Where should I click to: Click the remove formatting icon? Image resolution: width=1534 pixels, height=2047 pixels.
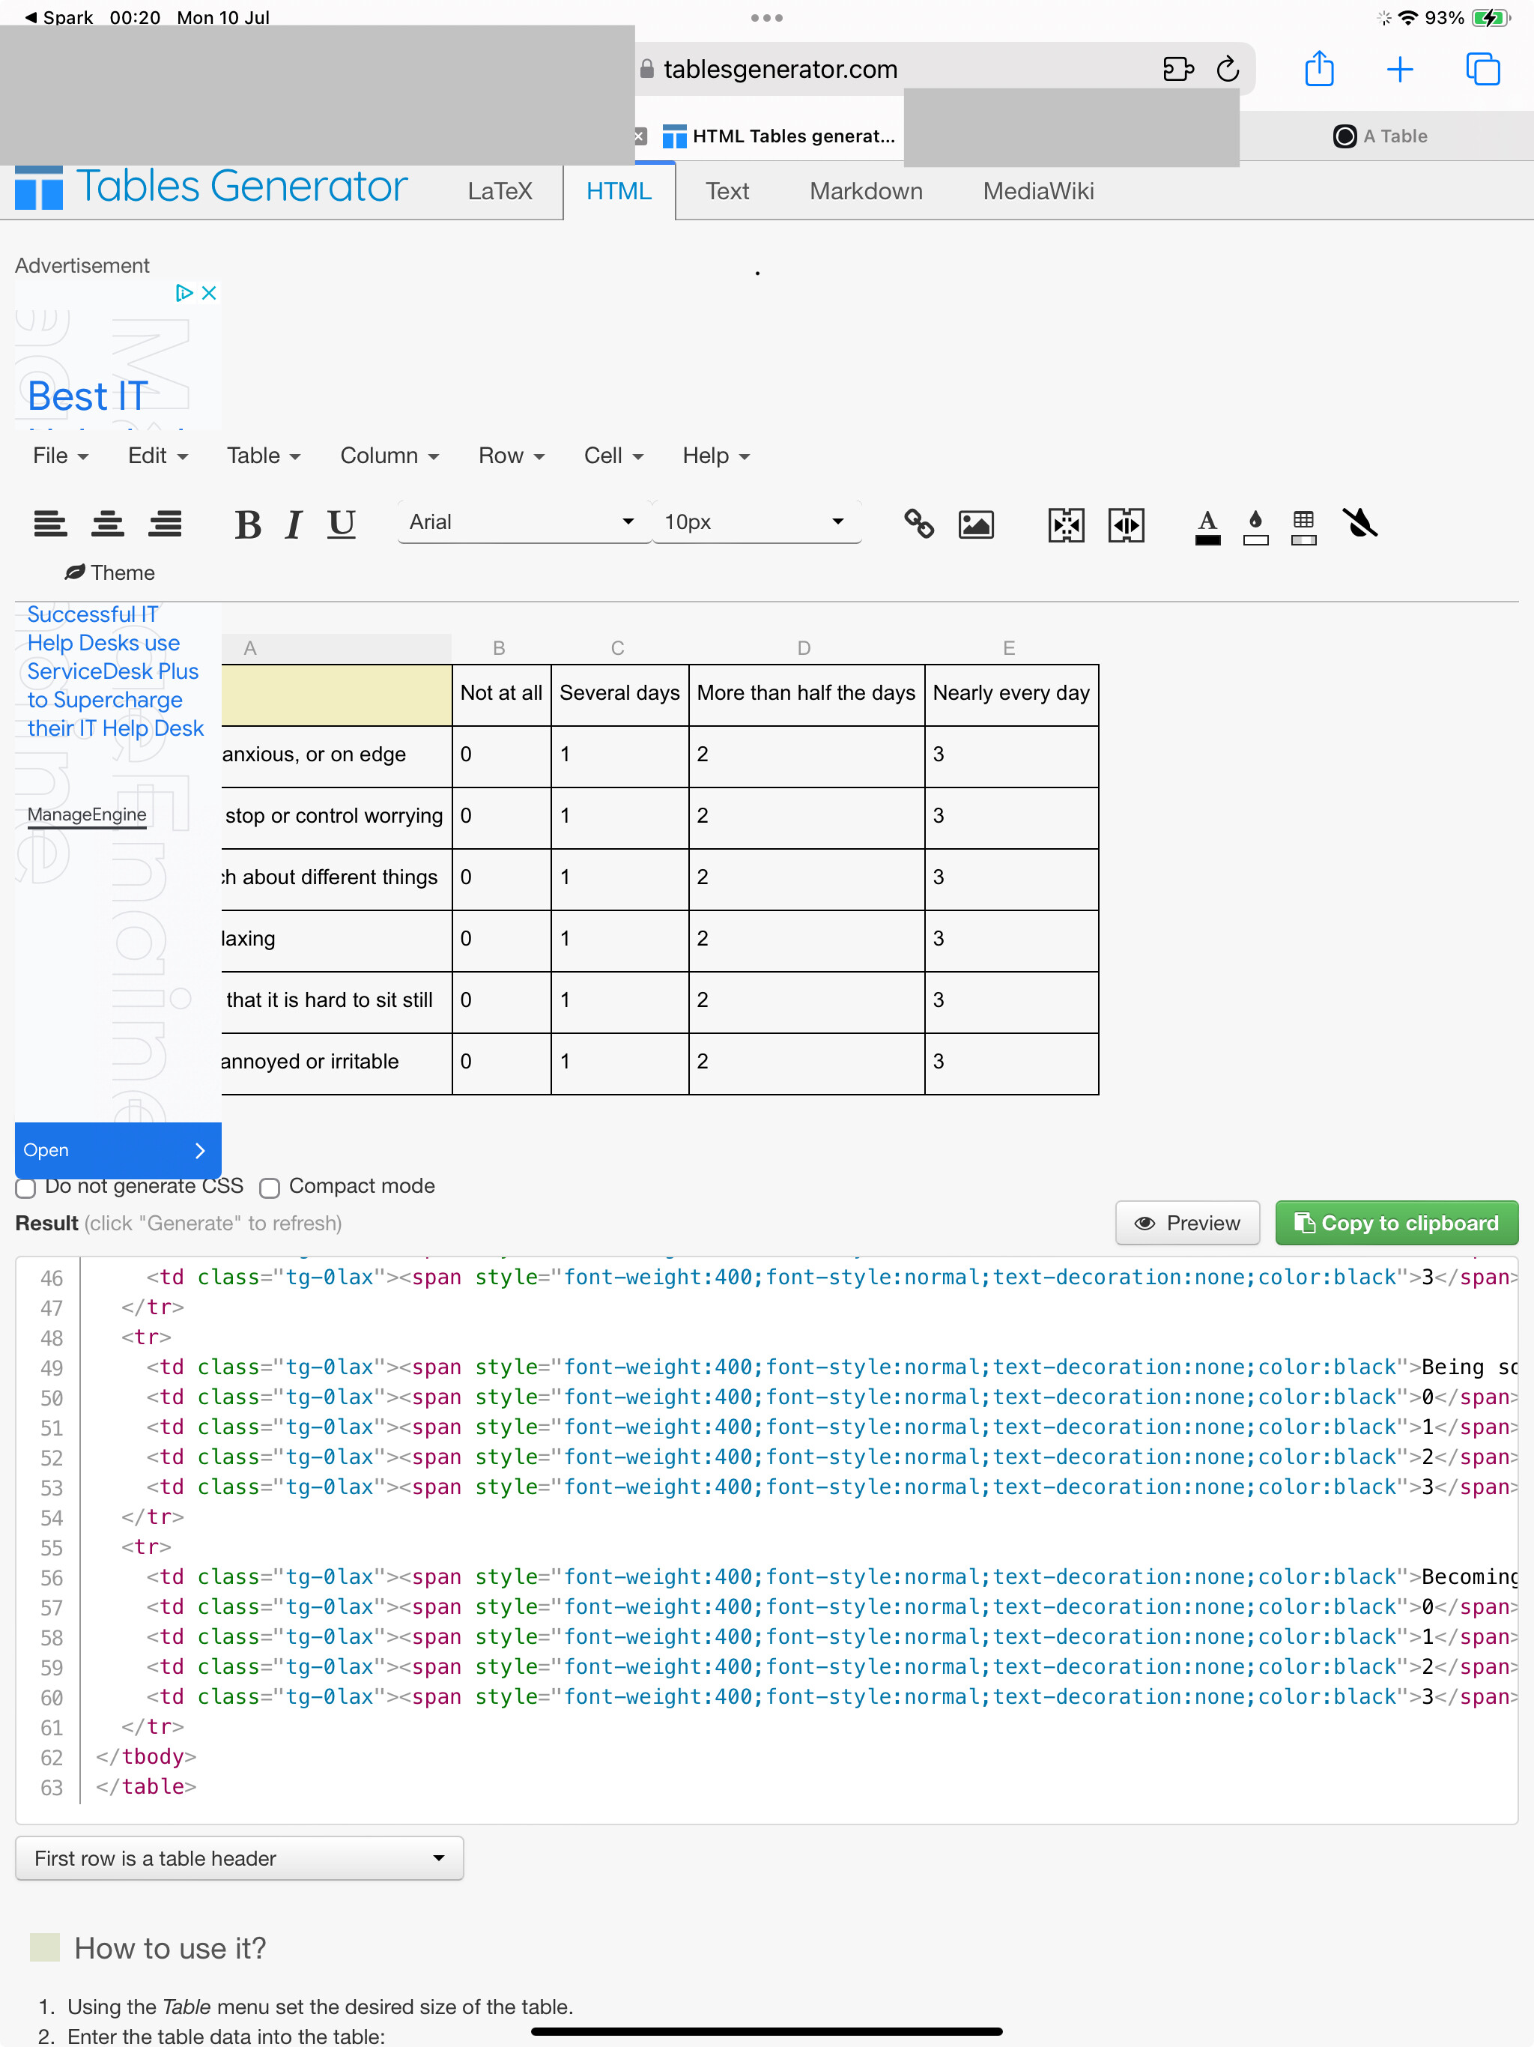click(x=1360, y=524)
